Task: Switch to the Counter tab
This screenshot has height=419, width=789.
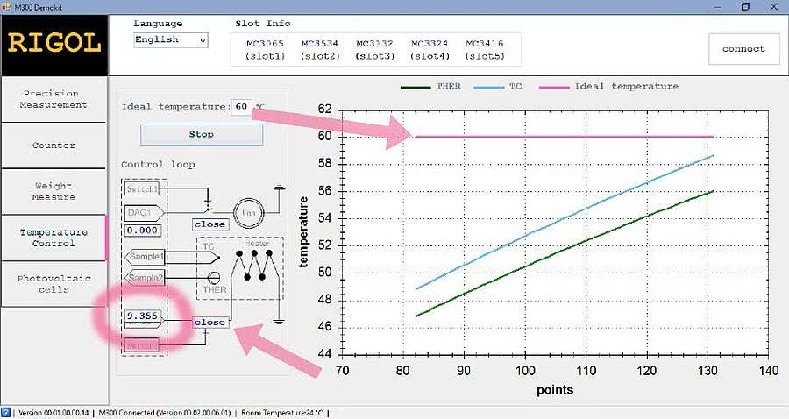Action: coord(54,146)
